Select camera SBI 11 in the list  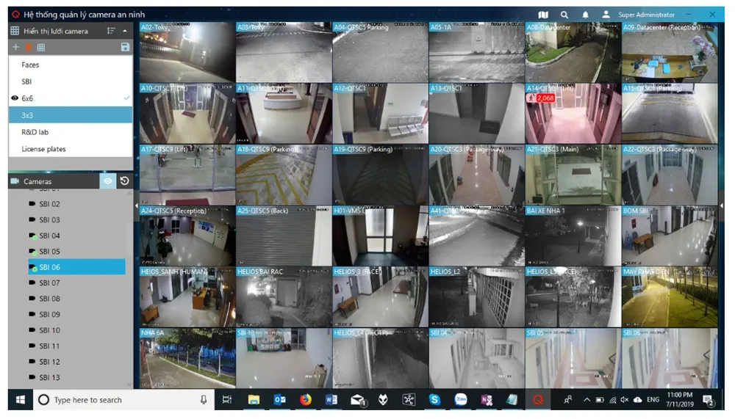(76, 346)
